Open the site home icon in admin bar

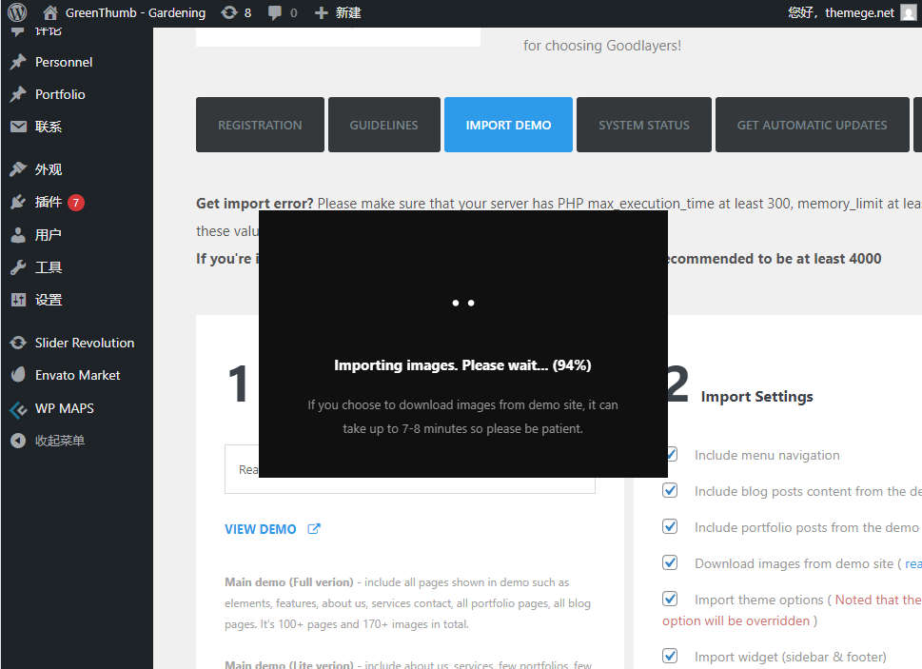pos(50,12)
